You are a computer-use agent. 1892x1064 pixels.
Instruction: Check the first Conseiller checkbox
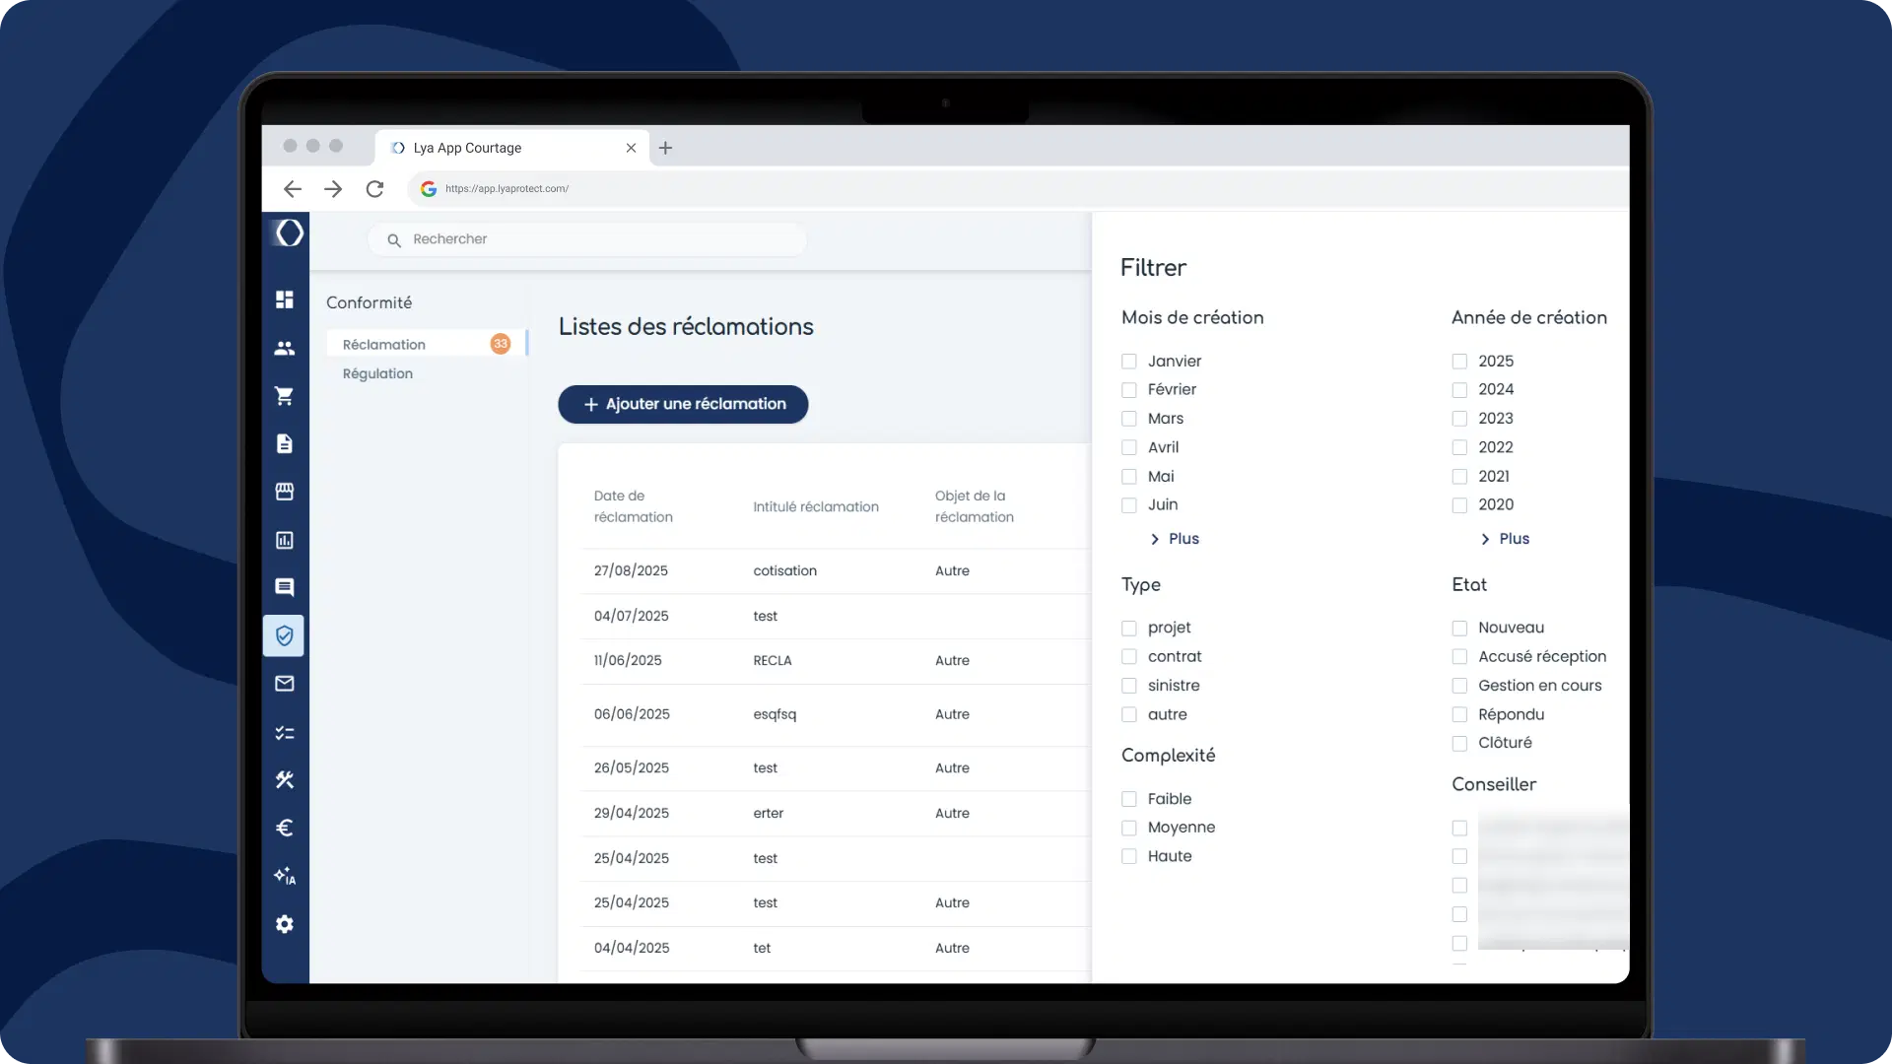click(1459, 829)
